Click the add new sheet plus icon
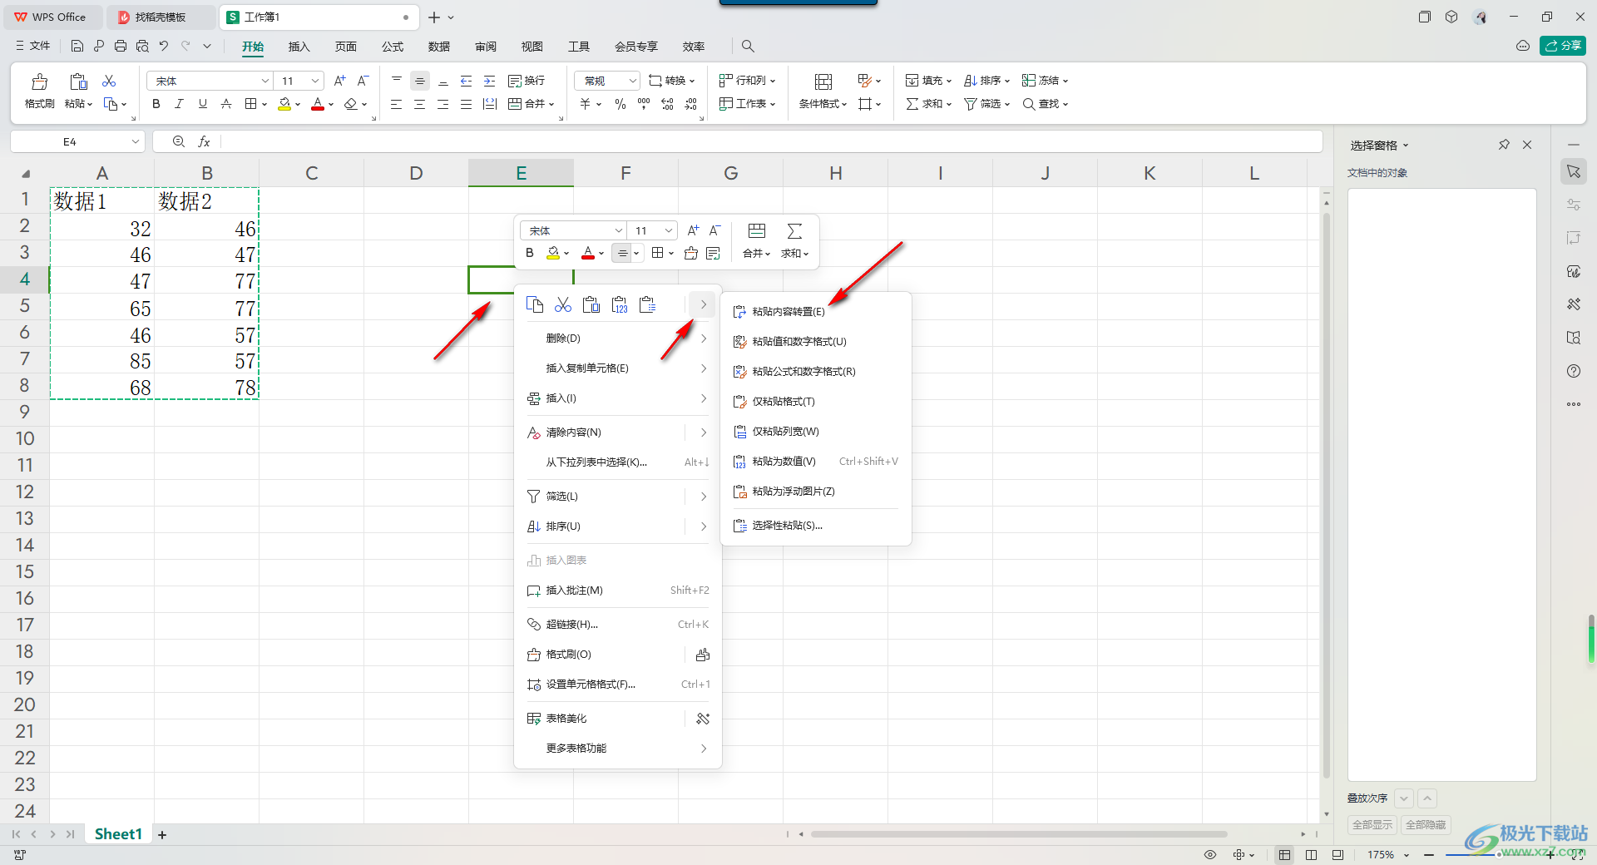The image size is (1597, 865). 162,835
